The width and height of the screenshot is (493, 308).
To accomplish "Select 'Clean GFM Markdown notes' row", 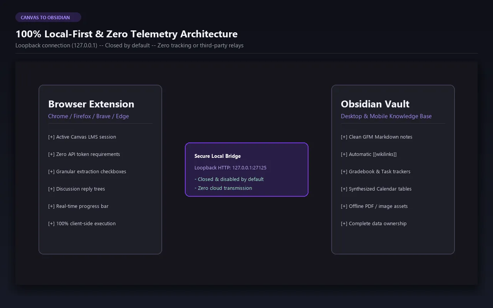I will click(x=377, y=137).
